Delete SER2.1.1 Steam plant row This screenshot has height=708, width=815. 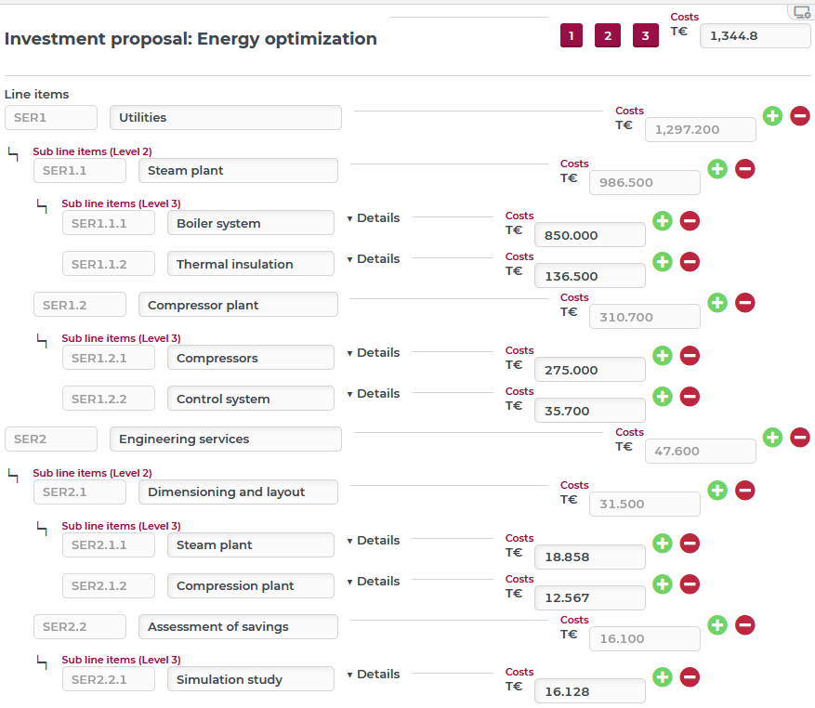coord(690,544)
